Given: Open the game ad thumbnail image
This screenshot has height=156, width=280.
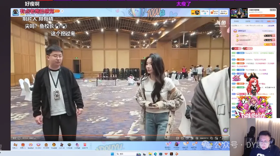Looking at the screenshot, I should 239,13.
